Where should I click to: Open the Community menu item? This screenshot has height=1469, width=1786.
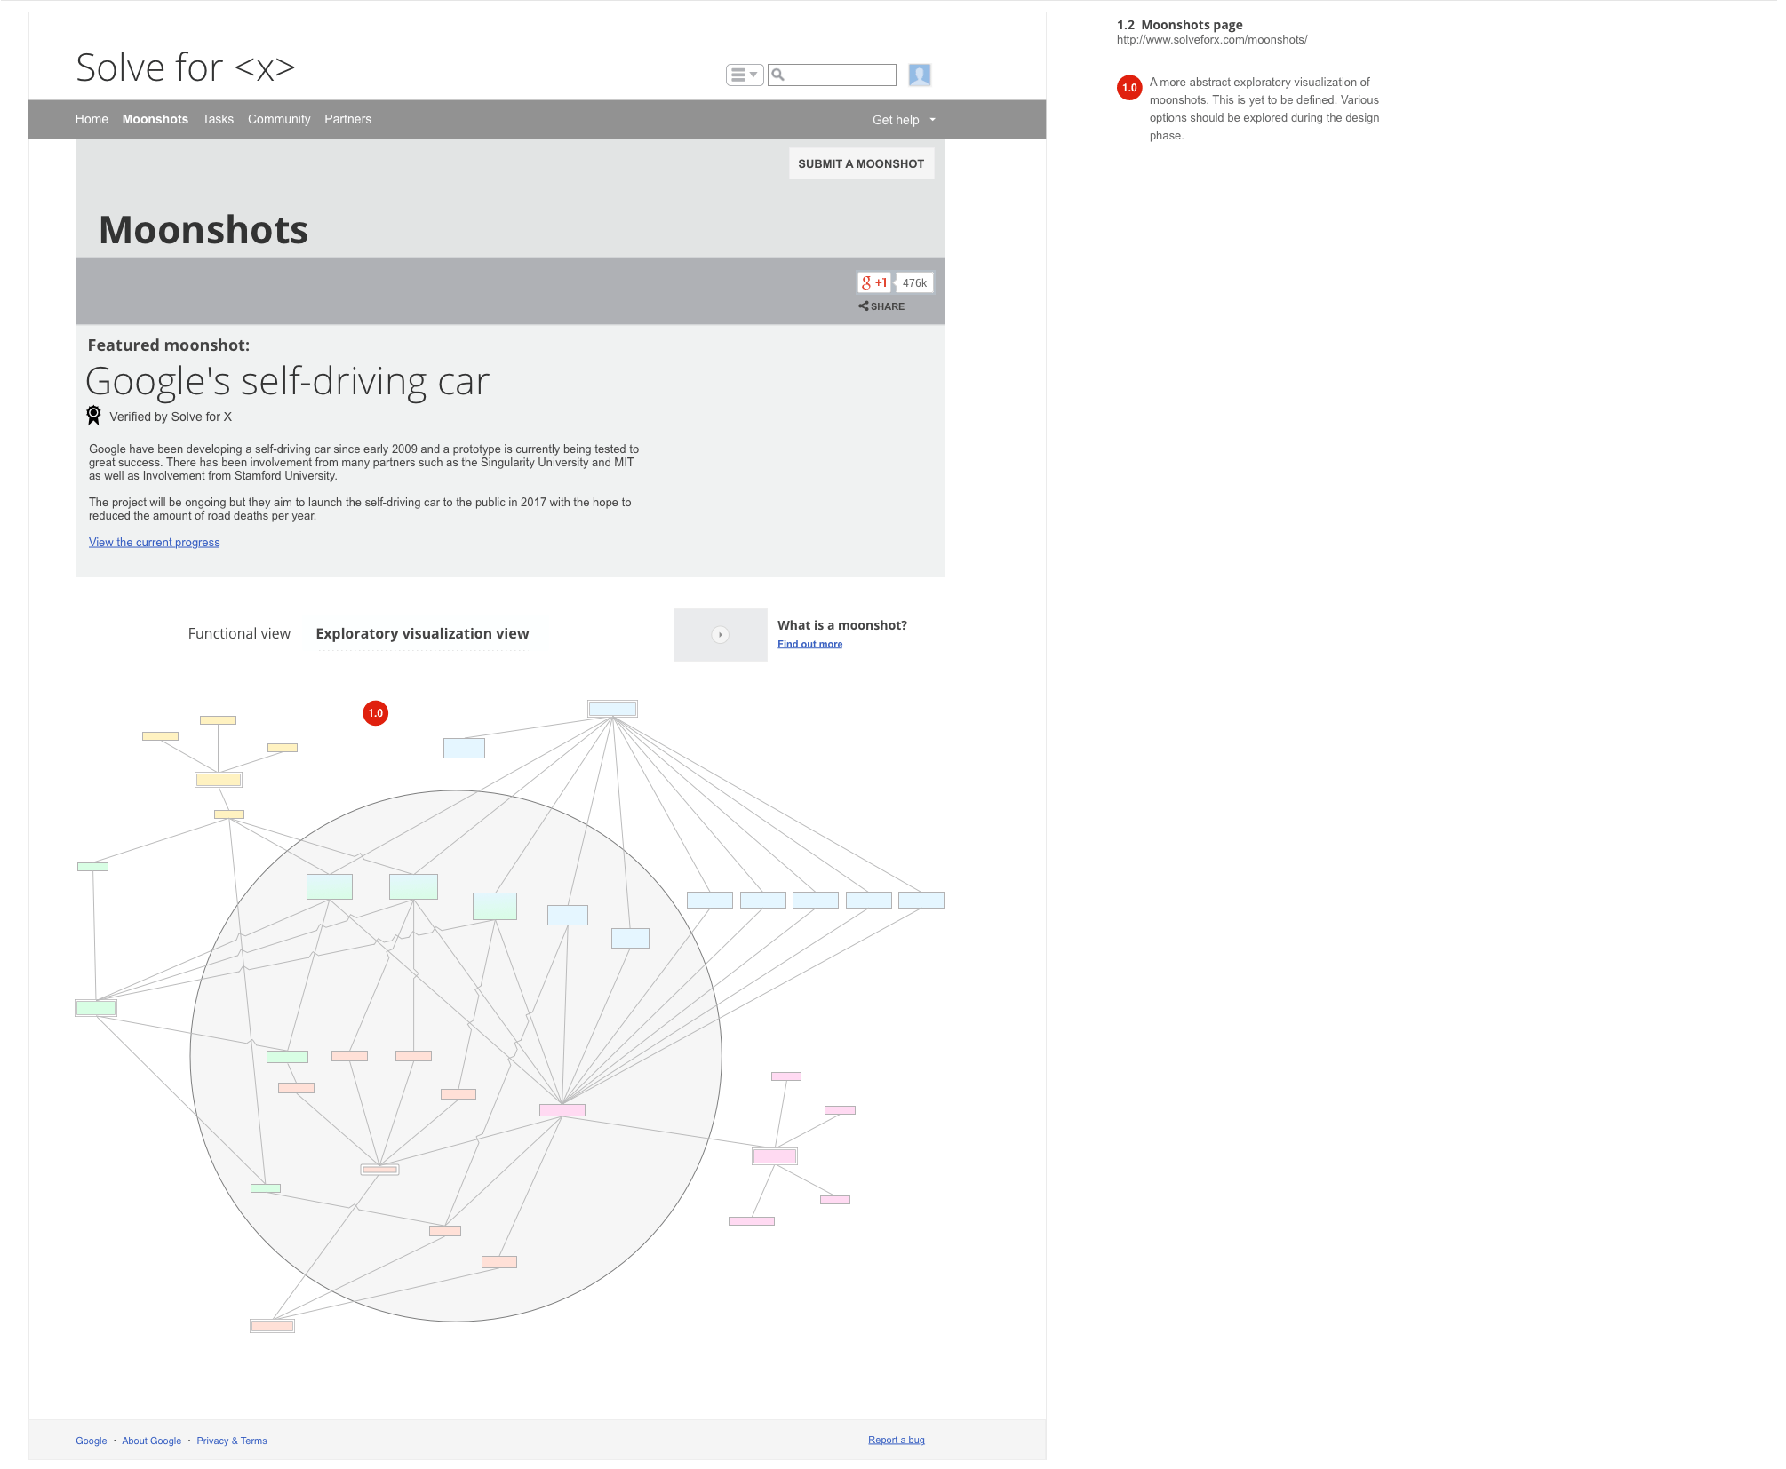pyautogui.click(x=279, y=120)
